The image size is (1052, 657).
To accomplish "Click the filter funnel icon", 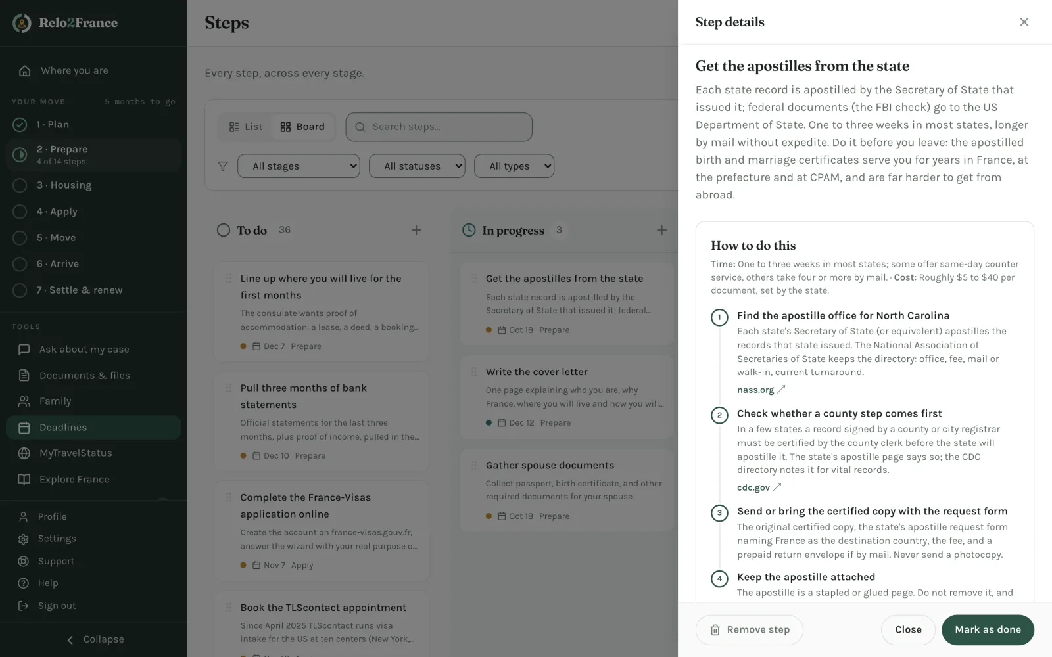I will [x=223, y=166].
